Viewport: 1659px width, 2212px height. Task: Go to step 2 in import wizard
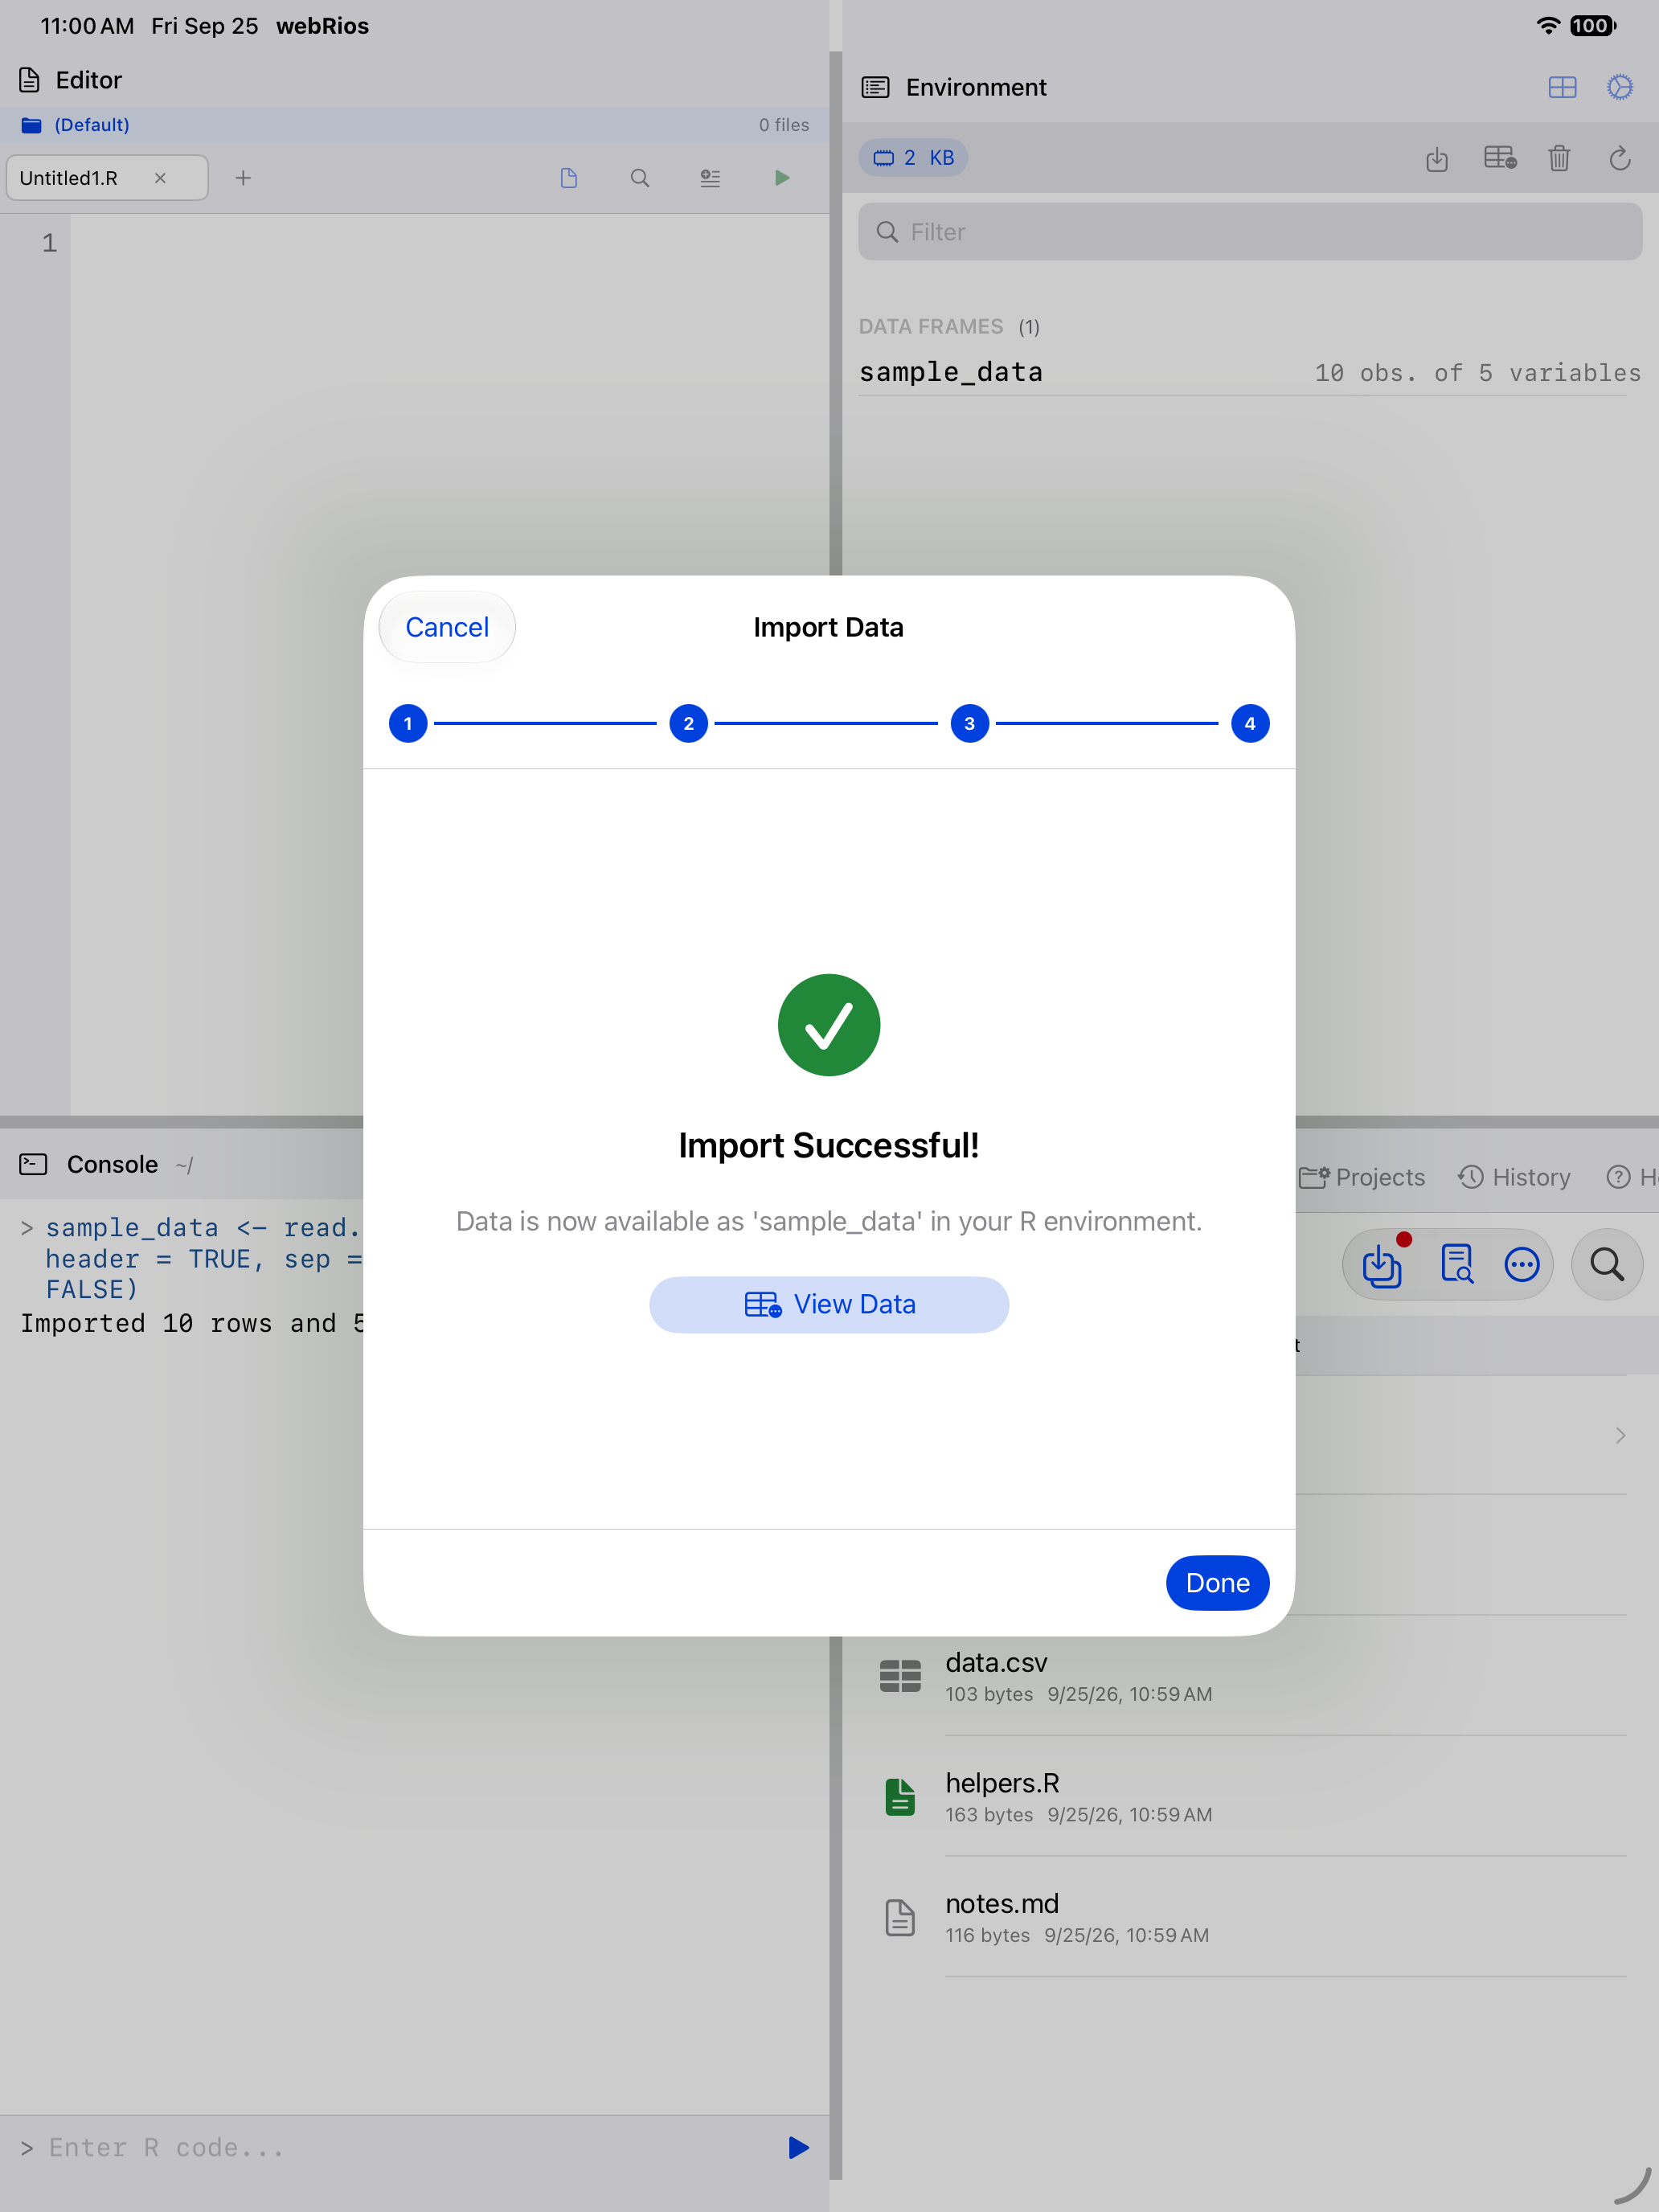688,723
